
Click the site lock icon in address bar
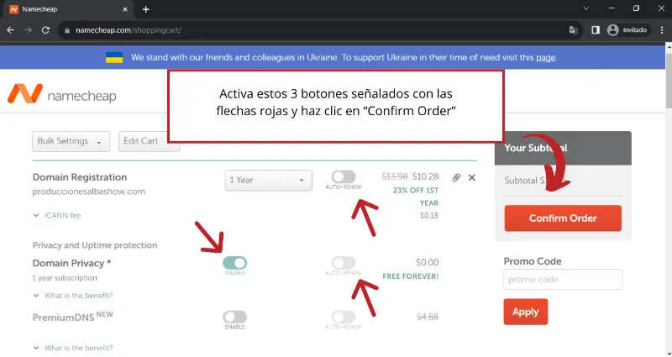[x=66, y=30]
